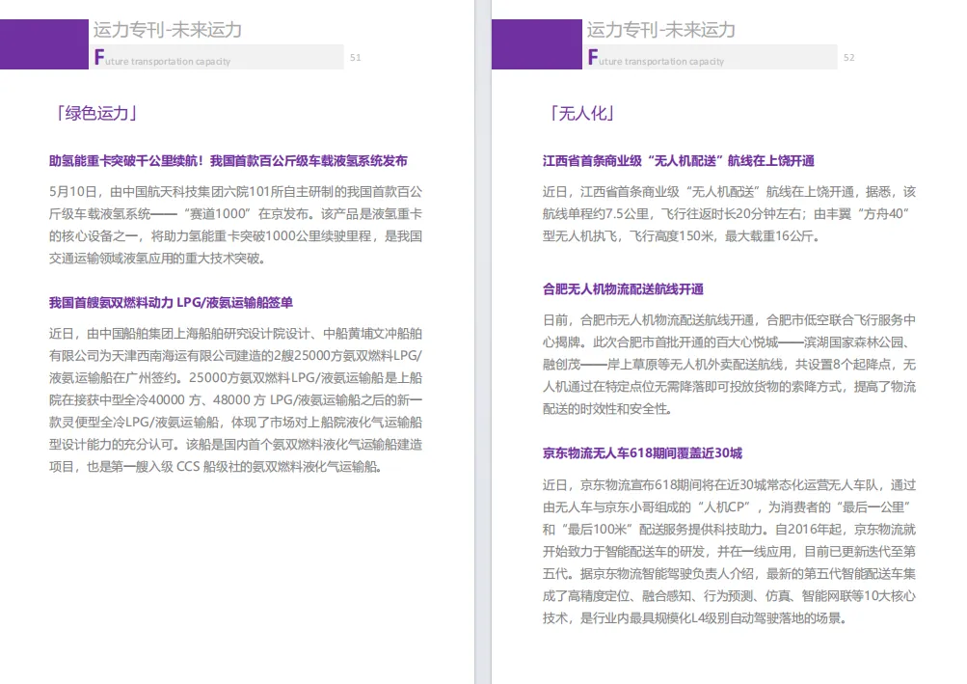Click headline about 氢能重卡突破千公里续航

click(x=228, y=161)
